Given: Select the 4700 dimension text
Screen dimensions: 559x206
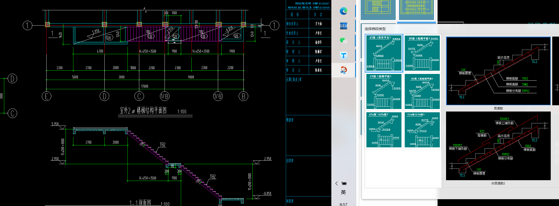Looking at the screenshot, I should click(x=100, y=51).
